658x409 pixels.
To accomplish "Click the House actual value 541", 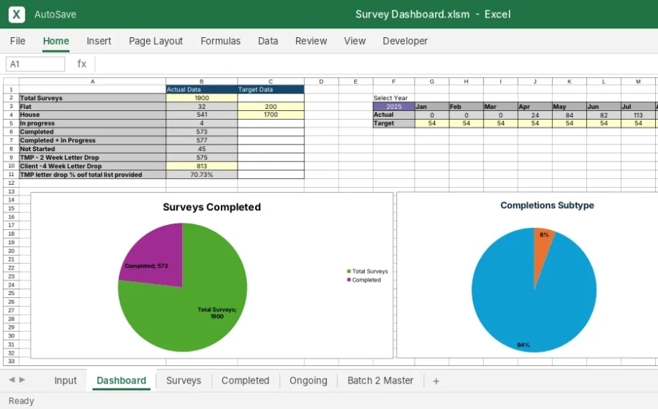I will pyautogui.click(x=202, y=115).
